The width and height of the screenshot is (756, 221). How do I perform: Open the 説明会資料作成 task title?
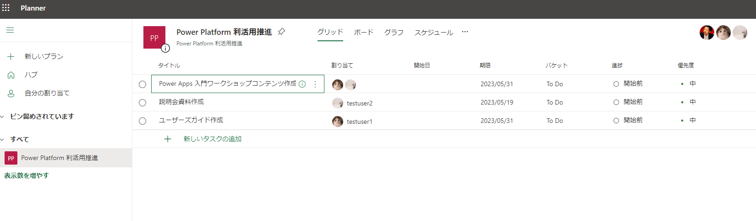[181, 102]
